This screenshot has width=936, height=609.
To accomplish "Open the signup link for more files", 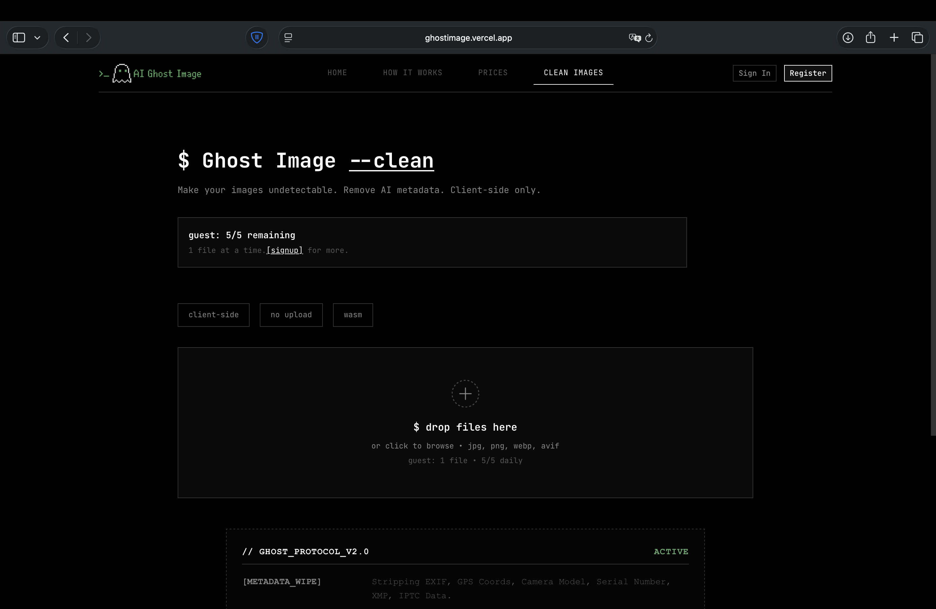I will pos(284,250).
